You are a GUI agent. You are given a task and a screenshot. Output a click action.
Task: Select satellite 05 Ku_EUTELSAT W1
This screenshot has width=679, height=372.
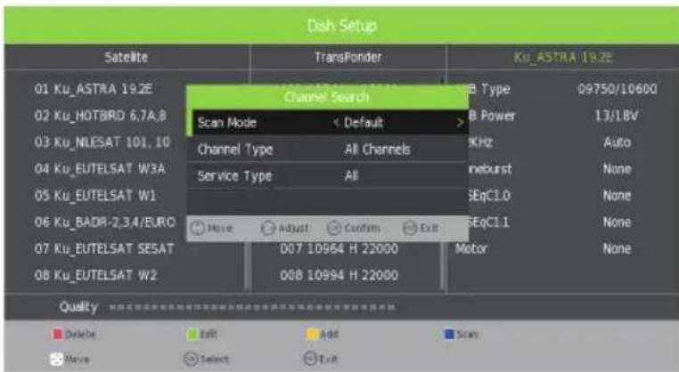[x=94, y=196]
